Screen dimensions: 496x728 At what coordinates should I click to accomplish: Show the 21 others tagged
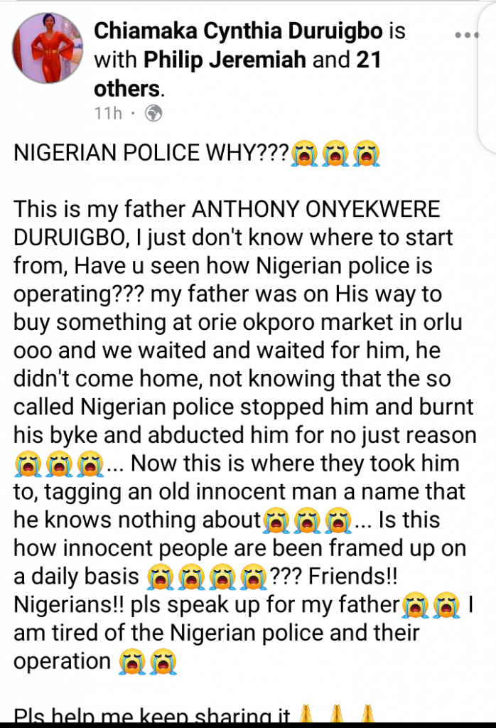tap(237, 74)
